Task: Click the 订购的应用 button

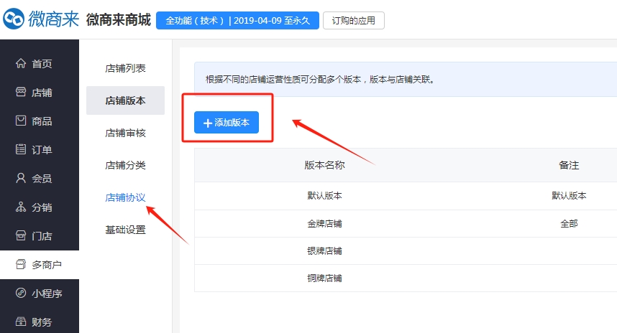Action: click(353, 20)
